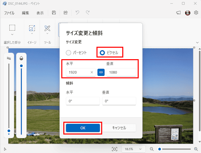Click the キャンセル button

119,128
